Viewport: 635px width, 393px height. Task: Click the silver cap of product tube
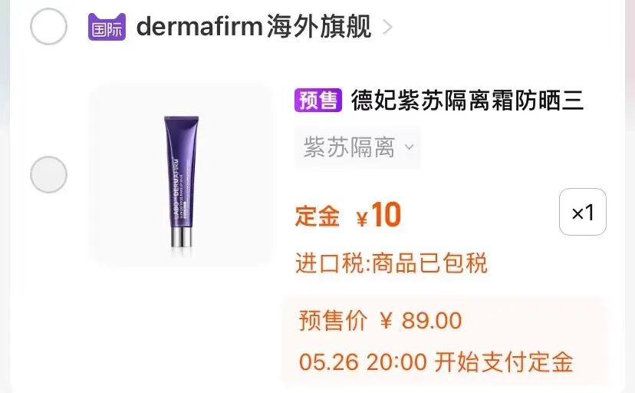tap(181, 237)
